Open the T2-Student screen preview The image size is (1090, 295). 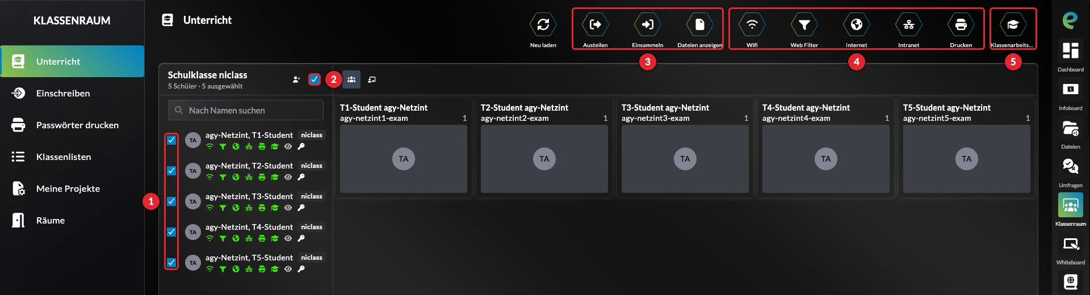pyautogui.click(x=544, y=159)
